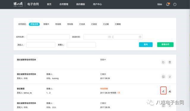Click the power logout icon
The height and width of the screenshot is (111, 190).
pos(175,4)
